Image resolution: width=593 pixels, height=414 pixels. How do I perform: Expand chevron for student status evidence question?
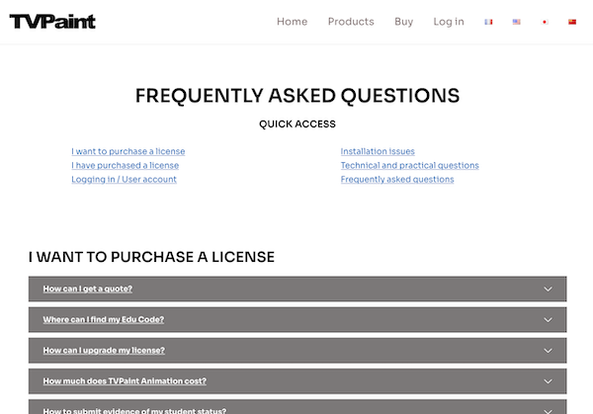click(548, 411)
